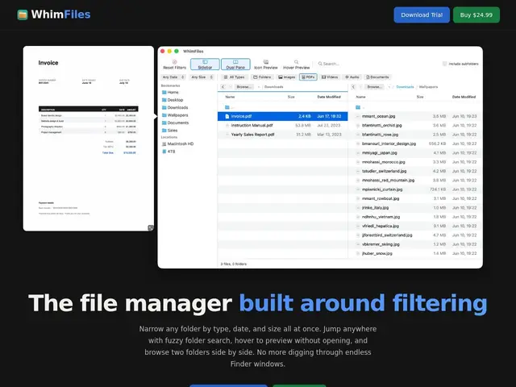Image resolution: width=516 pixels, height=387 pixels.
Task: Open the Documents bookmark in sidebar
Action: coord(176,123)
